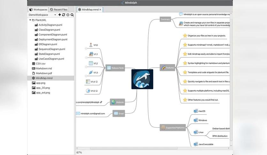Expand the collapsed V1.3 branch circle
The height and width of the screenshot is (155, 267).
tap(86, 76)
